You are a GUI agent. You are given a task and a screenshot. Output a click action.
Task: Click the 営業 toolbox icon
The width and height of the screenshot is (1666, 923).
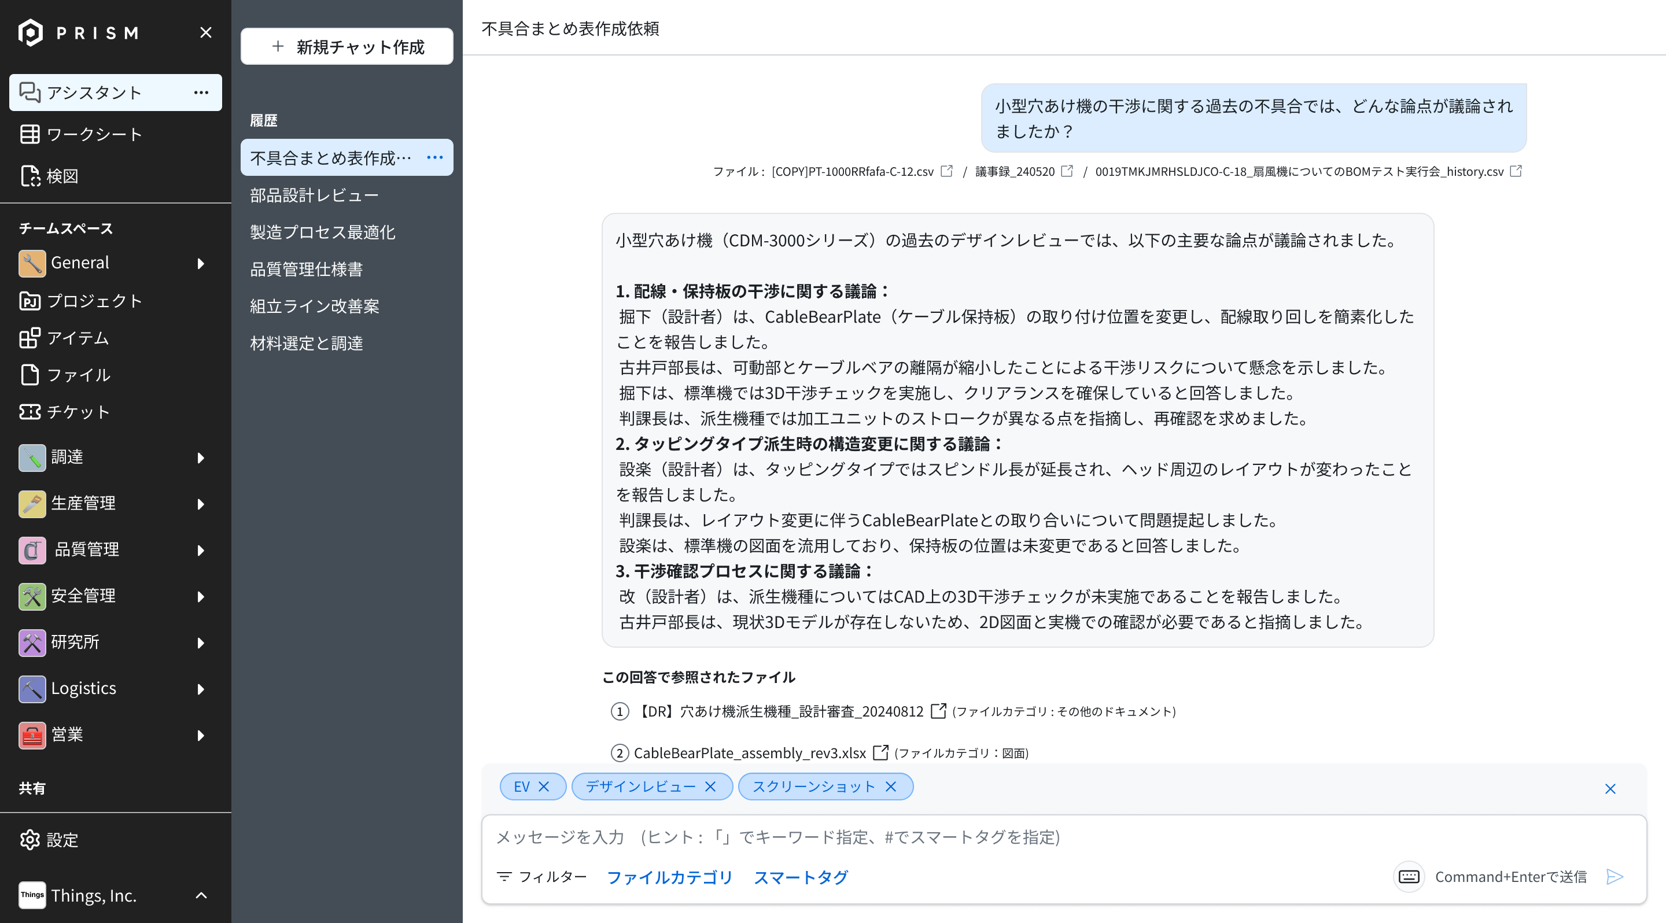coord(32,735)
